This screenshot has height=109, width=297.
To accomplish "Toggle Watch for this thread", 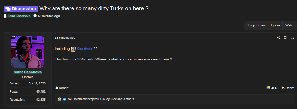I will (x=290, y=25).
